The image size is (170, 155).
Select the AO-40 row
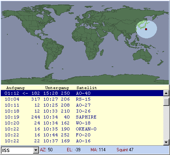pos(82,93)
